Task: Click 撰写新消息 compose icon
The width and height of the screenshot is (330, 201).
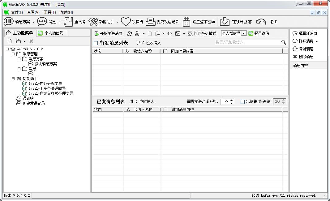Action: pos(295,33)
